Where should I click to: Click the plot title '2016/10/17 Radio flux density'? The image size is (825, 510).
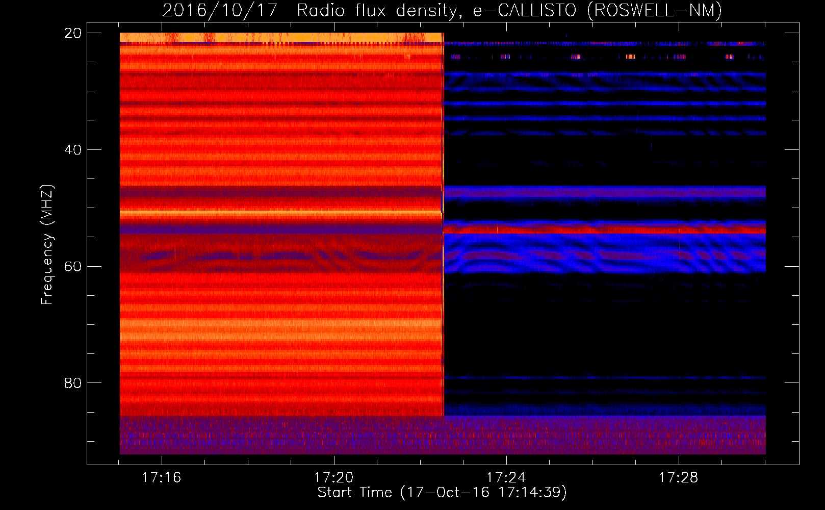coord(312,10)
